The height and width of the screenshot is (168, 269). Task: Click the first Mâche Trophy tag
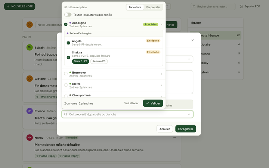tap(46, 156)
